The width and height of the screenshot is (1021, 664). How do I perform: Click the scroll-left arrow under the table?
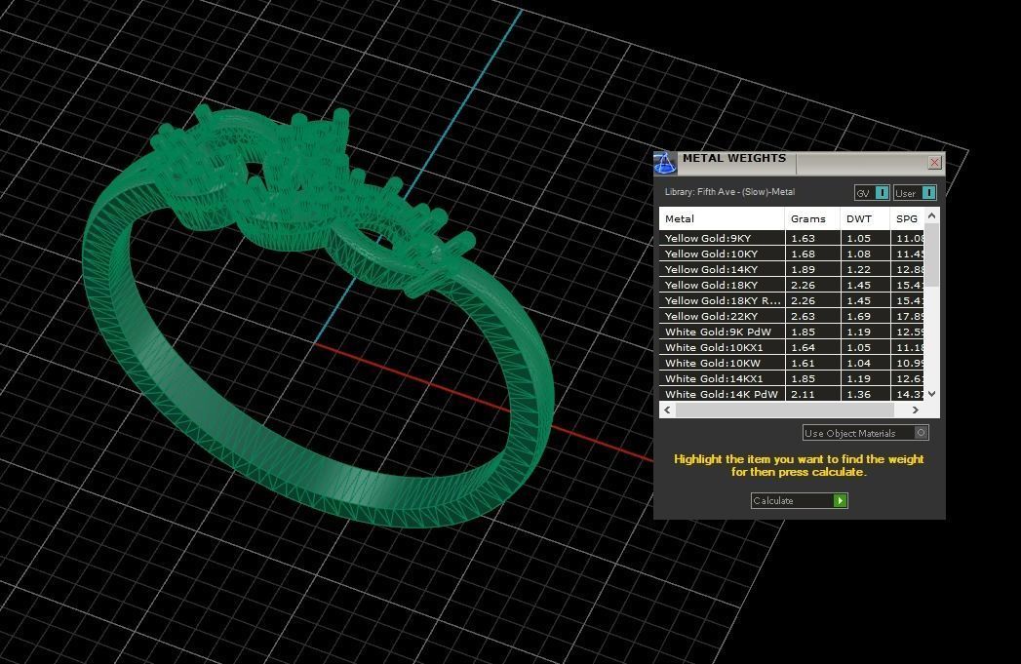(x=667, y=410)
